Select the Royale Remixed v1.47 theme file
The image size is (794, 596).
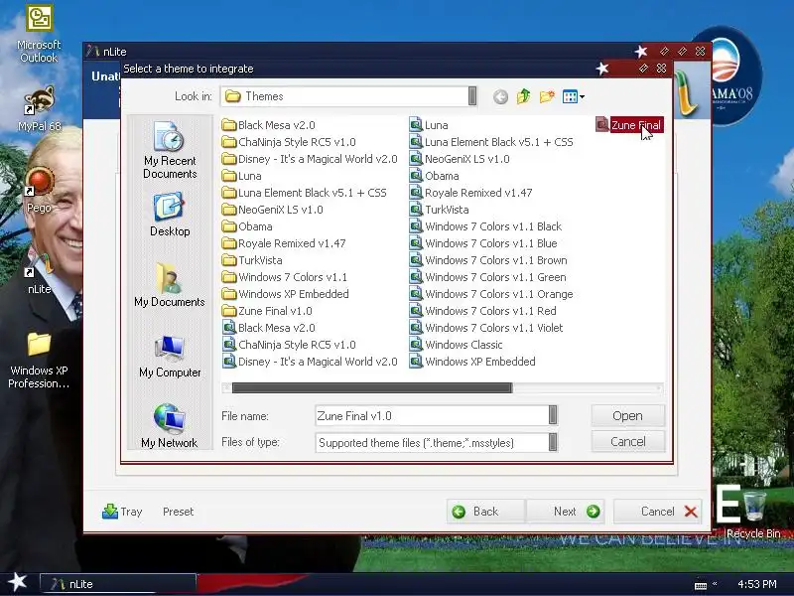tap(470, 193)
